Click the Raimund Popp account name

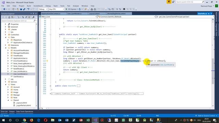(x=206, y=6)
